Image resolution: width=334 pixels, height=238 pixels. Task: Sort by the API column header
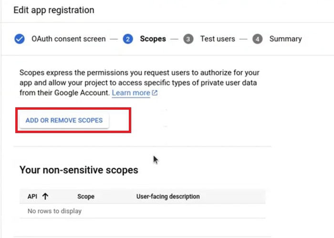pos(32,197)
